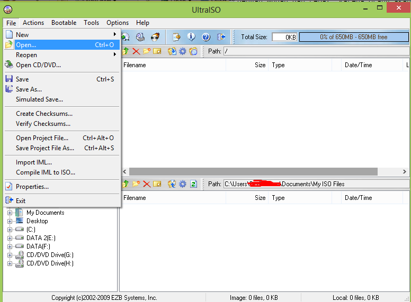This screenshot has height=302, width=411.
Task: Close the open File menu
Action: (x=11, y=23)
